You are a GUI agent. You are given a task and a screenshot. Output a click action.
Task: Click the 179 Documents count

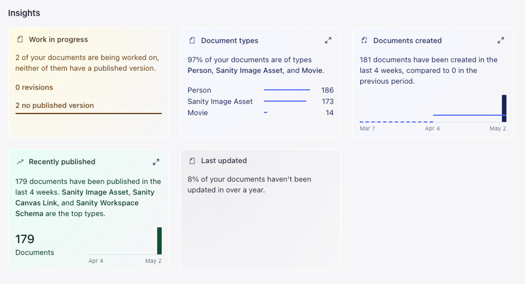pos(25,239)
